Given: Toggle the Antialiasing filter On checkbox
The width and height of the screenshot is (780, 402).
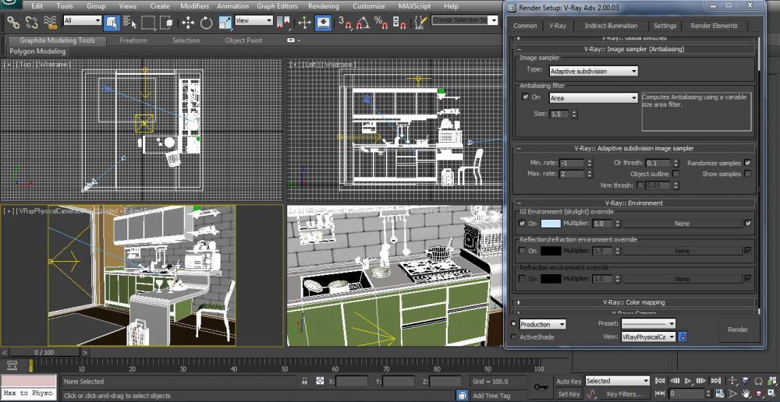Looking at the screenshot, I should click(525, 97).
